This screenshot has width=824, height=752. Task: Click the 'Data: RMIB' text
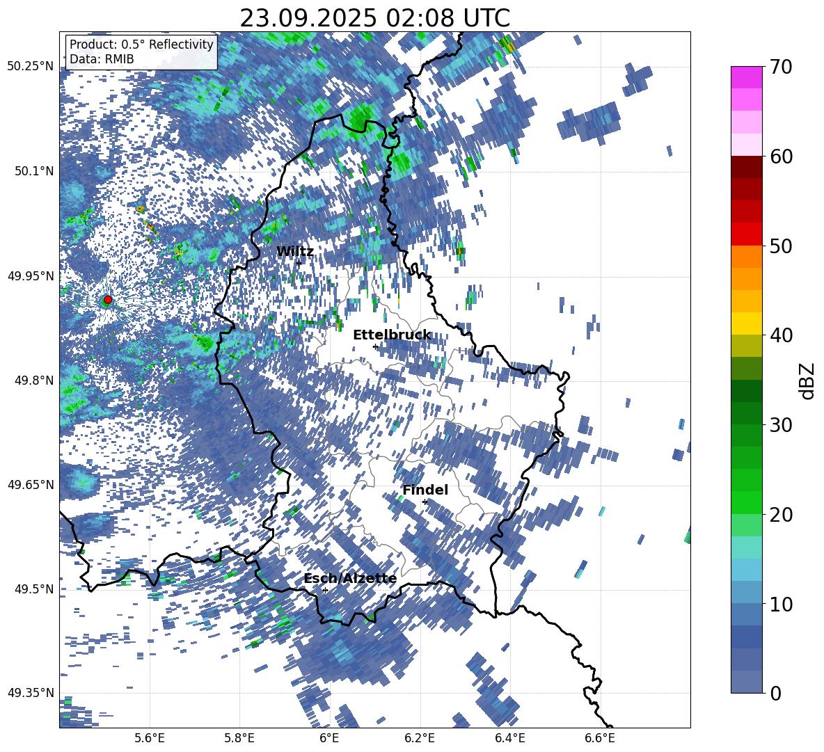(x=102, y=59)
